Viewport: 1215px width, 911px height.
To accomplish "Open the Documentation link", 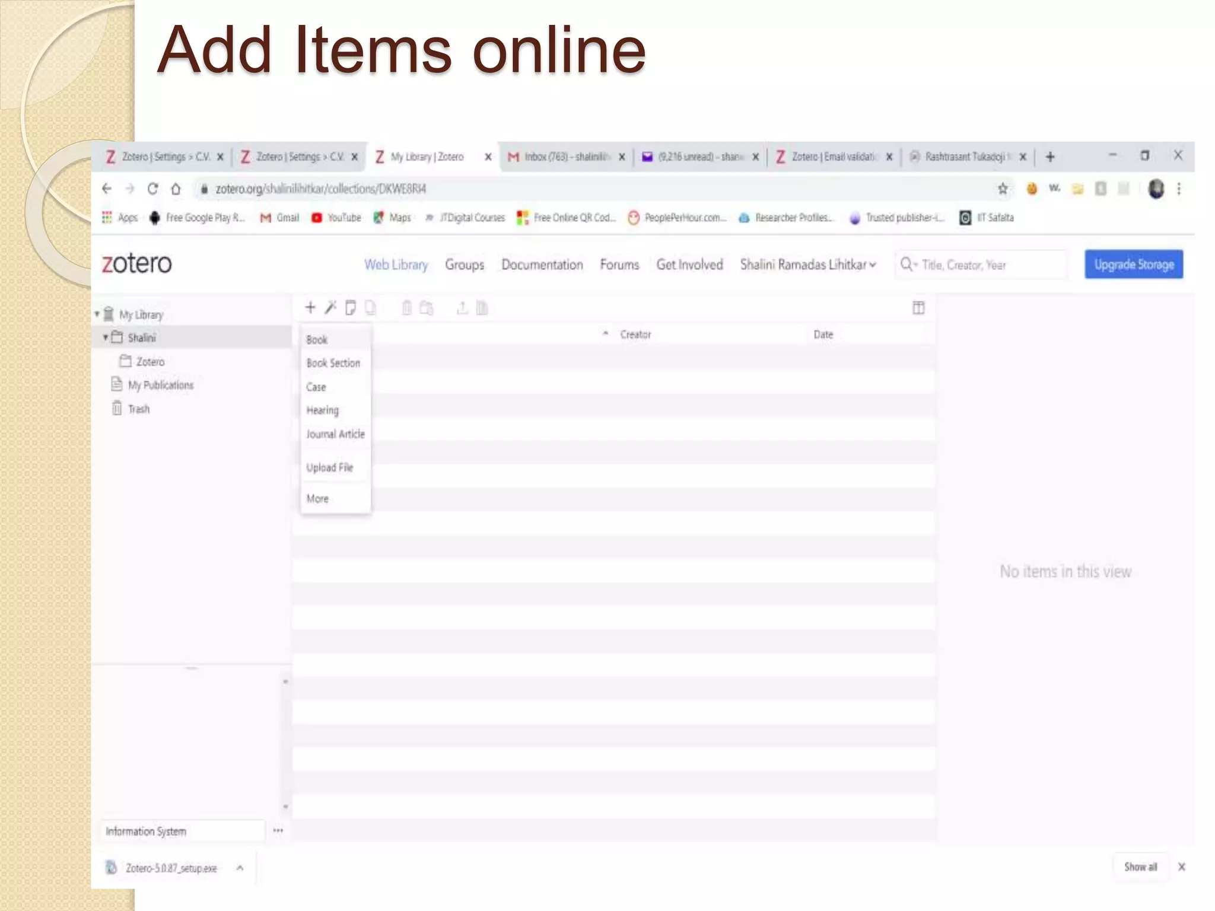I will (x=542, y=265).
